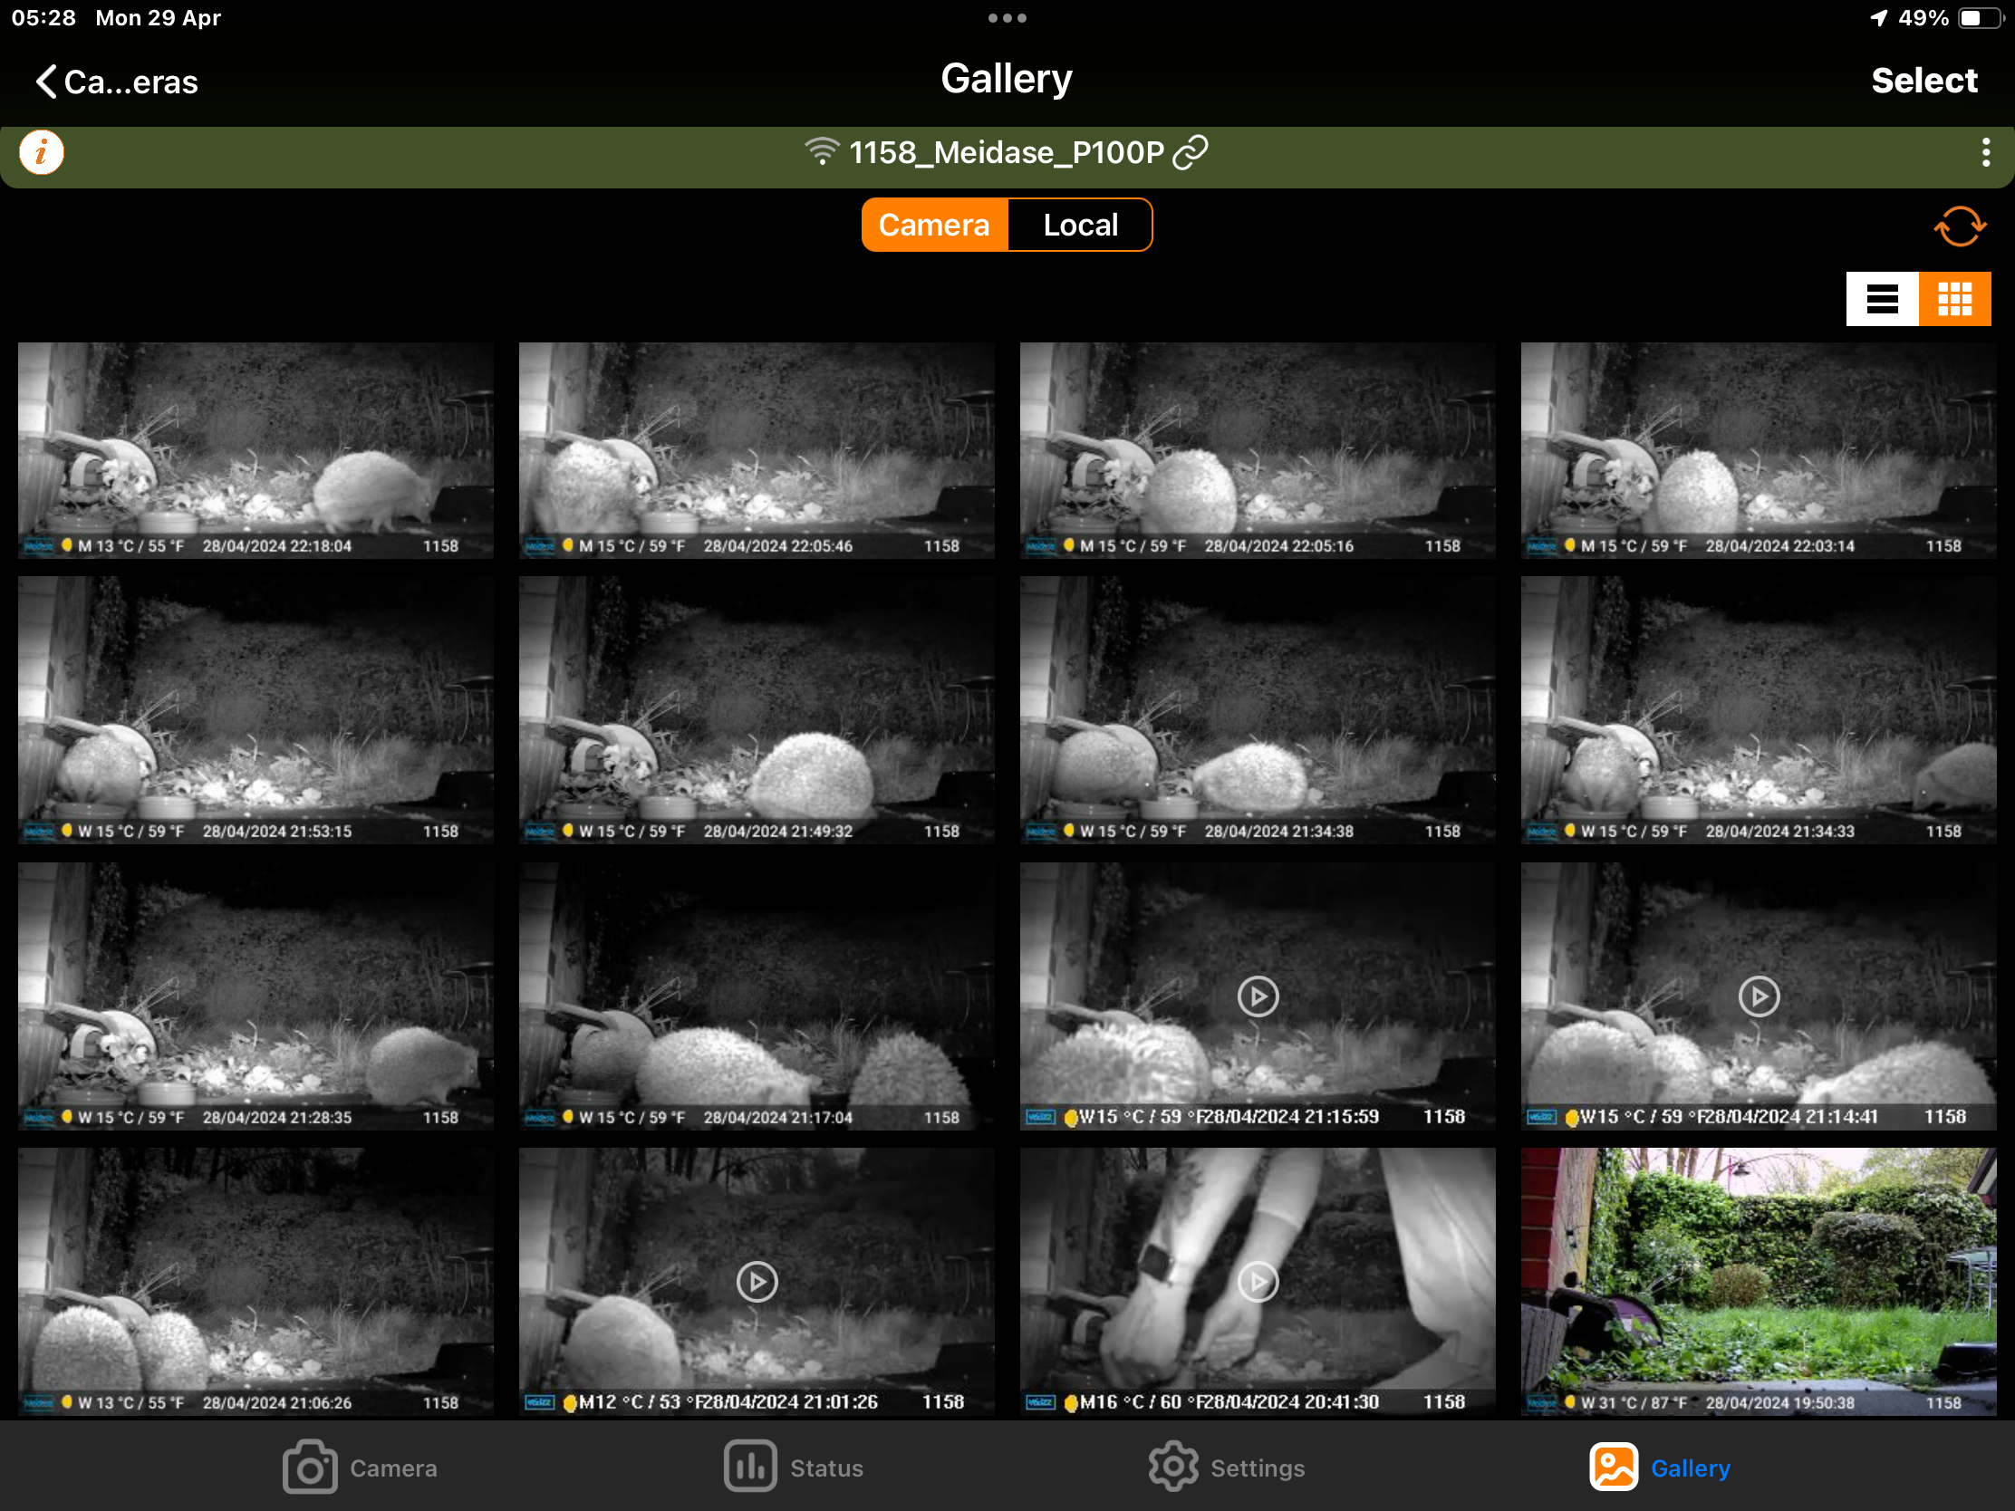2015x1511 pixels.
Task: Open photo taken at 22:05:46
Action: (757, 450)
